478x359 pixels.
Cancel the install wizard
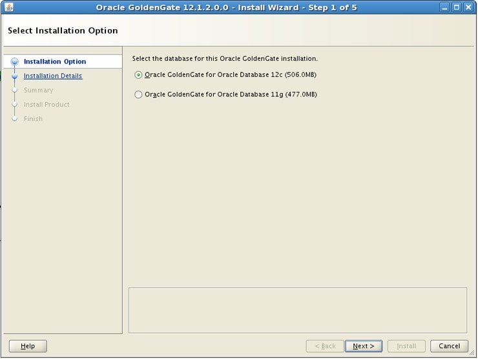[449, 346]
